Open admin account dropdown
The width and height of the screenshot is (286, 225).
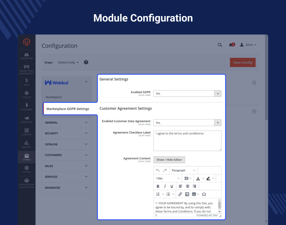[x=248, y=45]
